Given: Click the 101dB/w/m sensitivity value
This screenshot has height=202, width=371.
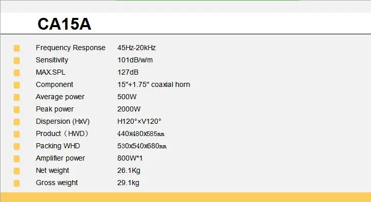Looking at the screenshot, I should click(135, 60).
